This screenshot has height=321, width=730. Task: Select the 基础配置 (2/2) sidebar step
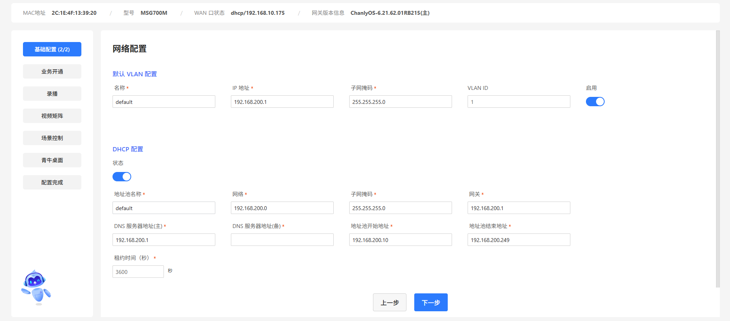click(x=52, y=49)
